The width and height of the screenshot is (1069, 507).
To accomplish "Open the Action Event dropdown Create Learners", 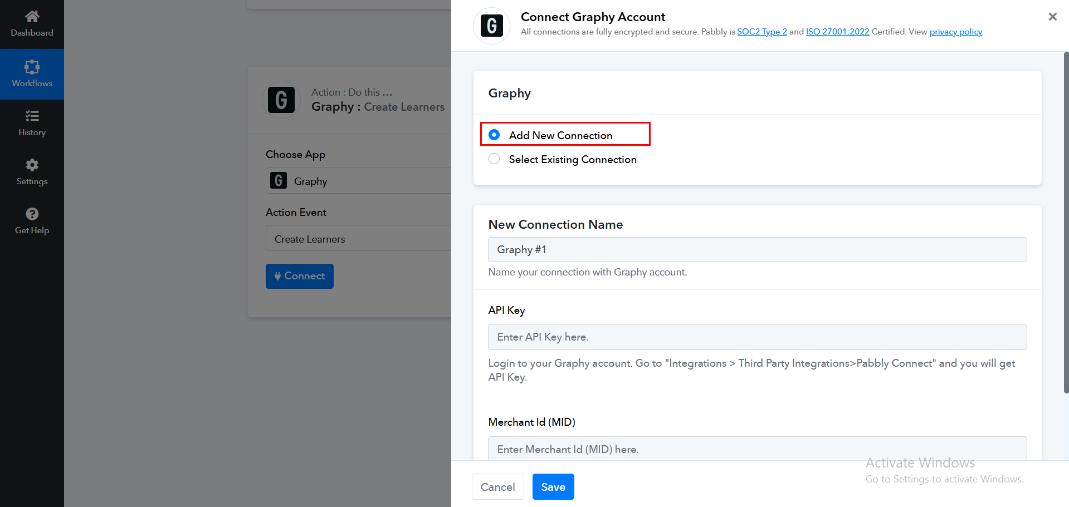I will click(359, 239).
